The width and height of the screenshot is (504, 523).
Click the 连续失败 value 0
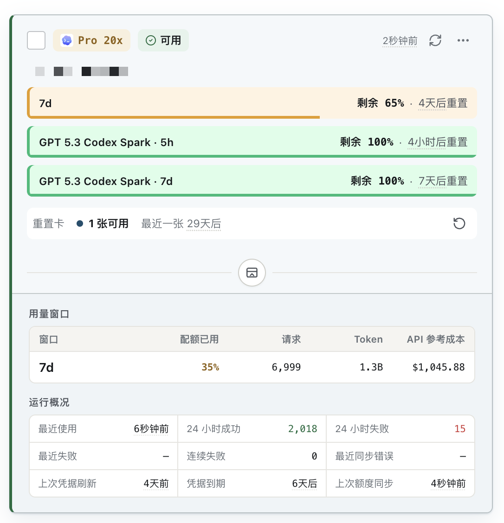tap(314, 456)
